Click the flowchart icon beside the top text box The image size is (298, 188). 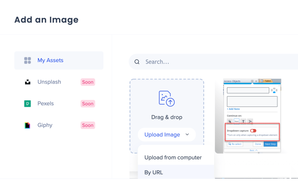(274, 90)
